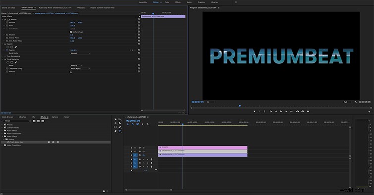Click the Opacity value 100.0 %

73,50
